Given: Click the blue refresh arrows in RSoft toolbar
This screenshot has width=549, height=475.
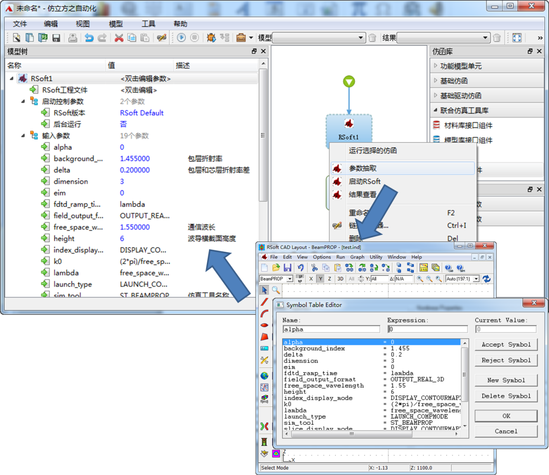Looking at the screenshot, I should (x=487, y=279).
